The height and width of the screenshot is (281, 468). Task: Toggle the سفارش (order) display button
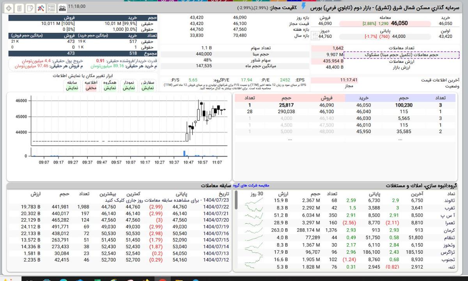click(148, 85)
